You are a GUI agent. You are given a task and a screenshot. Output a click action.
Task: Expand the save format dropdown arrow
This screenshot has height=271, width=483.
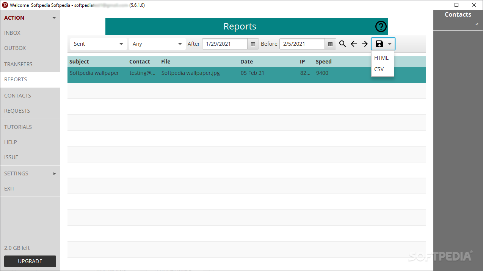(x=390, y=44)
